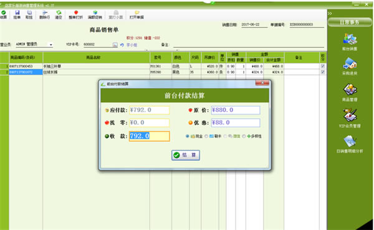The width and height of the screenshot is (374, 230).
Task: Click tag price cell ¥360.0
Action: coord(210,72)
